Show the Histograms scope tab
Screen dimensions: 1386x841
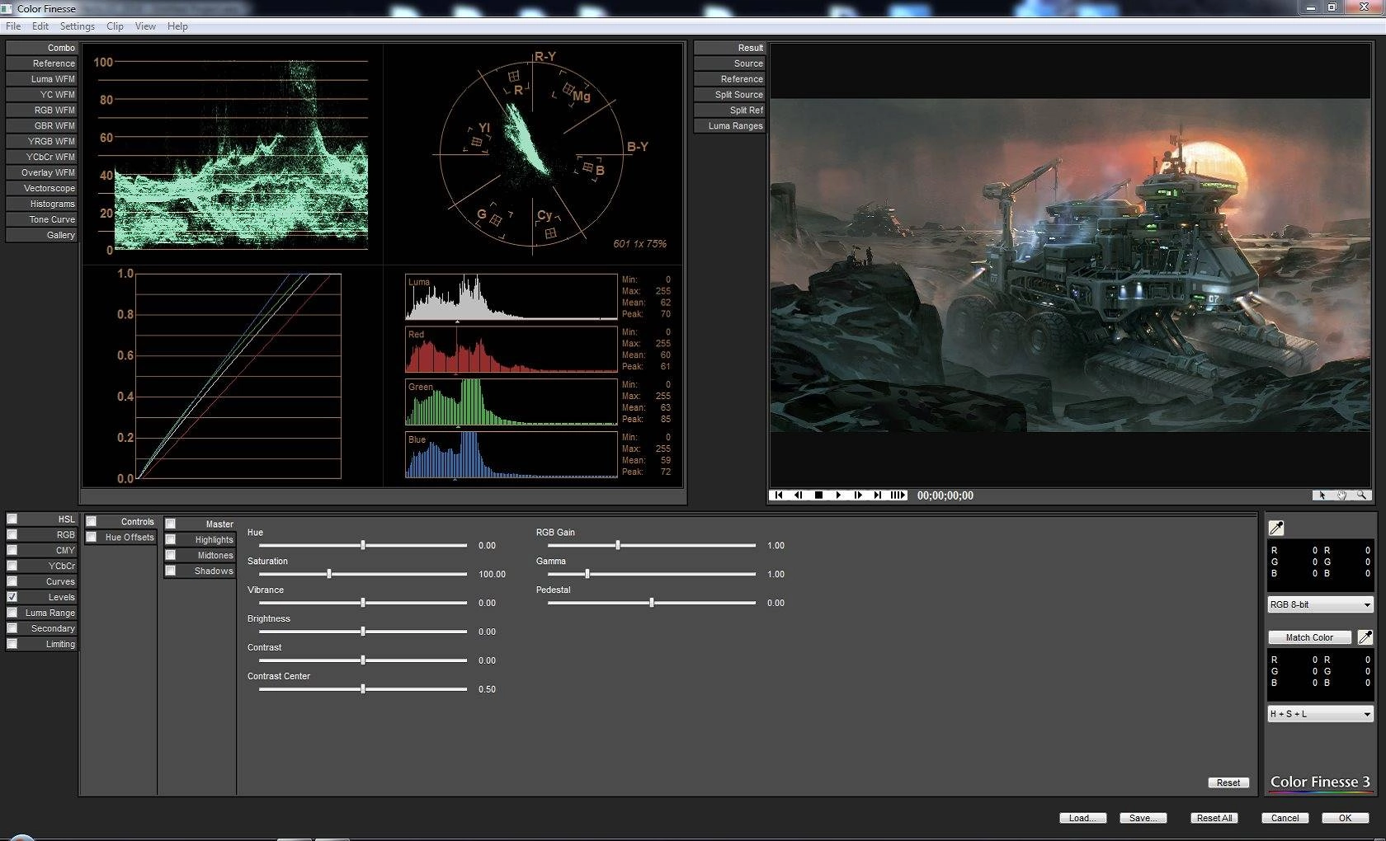coord(41,204)
